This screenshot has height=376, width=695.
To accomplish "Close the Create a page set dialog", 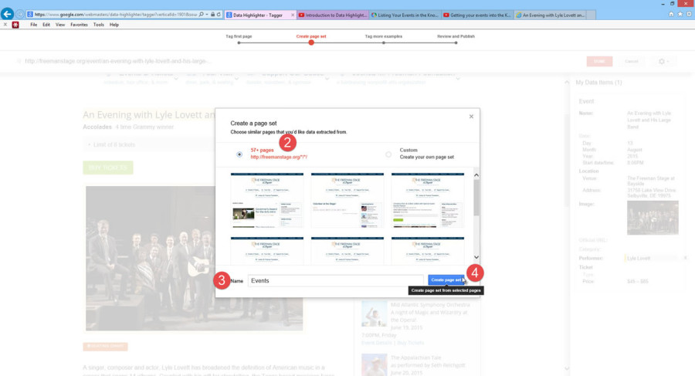I will click(x=471, y=116).
